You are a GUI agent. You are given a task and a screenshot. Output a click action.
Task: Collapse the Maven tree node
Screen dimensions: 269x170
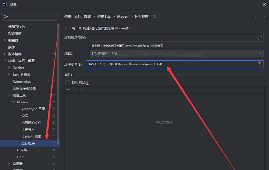click(x=13, y=102)
